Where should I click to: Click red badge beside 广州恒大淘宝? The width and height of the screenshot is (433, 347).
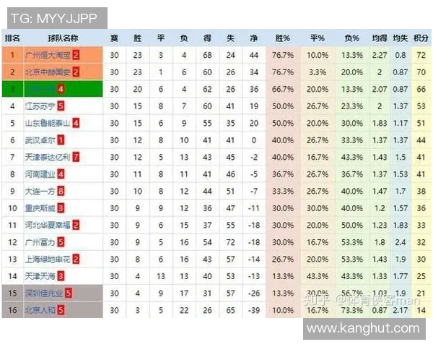point(76,55)
